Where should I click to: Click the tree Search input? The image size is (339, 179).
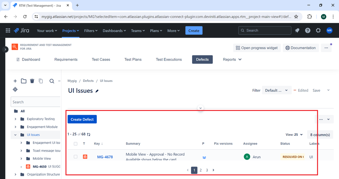(35, 102)
